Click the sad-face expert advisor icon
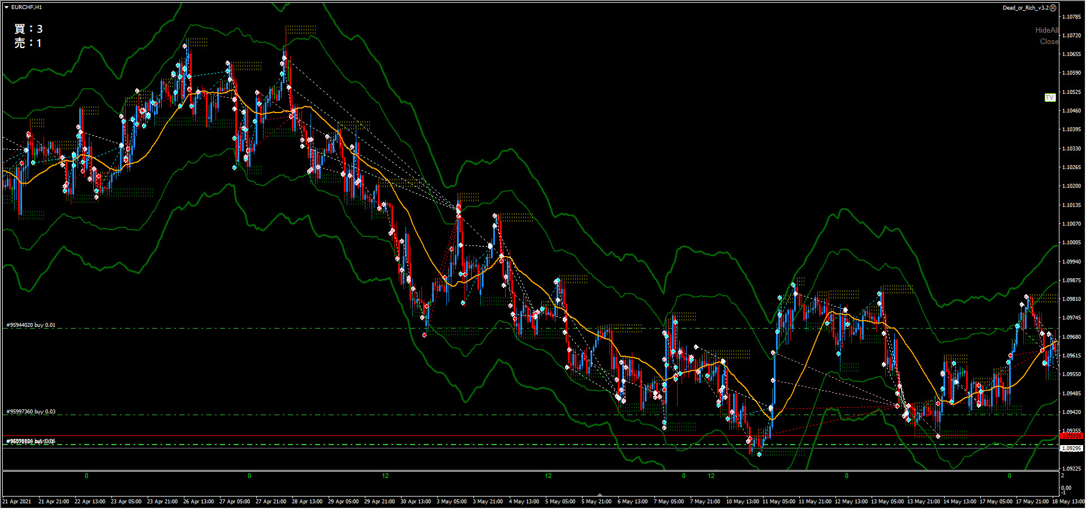Viewport: 1086px width, 509px height. (x=1053, y=8)
